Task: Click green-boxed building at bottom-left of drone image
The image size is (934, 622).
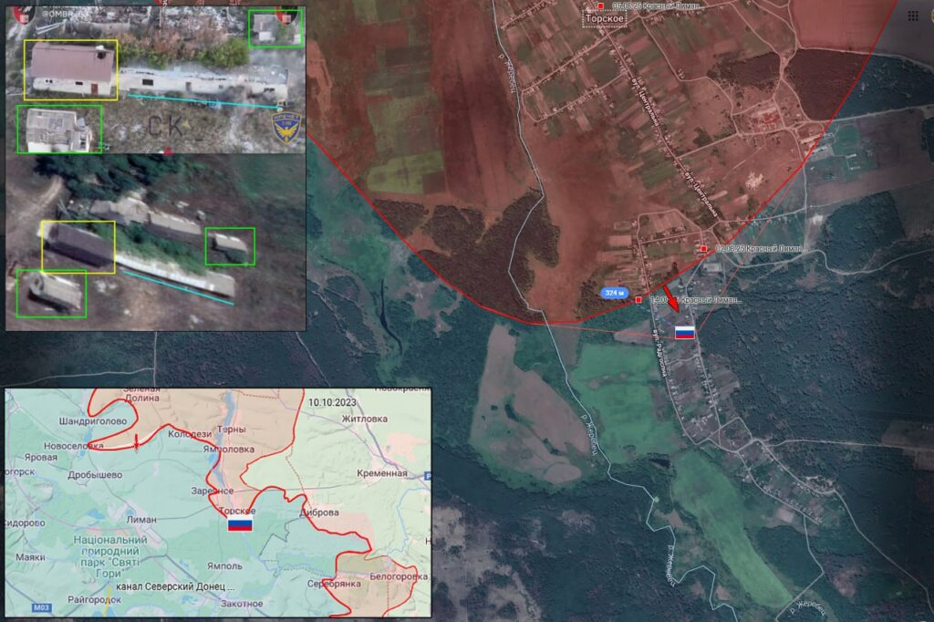Action: pyautogui.click(x=59, y=130)
